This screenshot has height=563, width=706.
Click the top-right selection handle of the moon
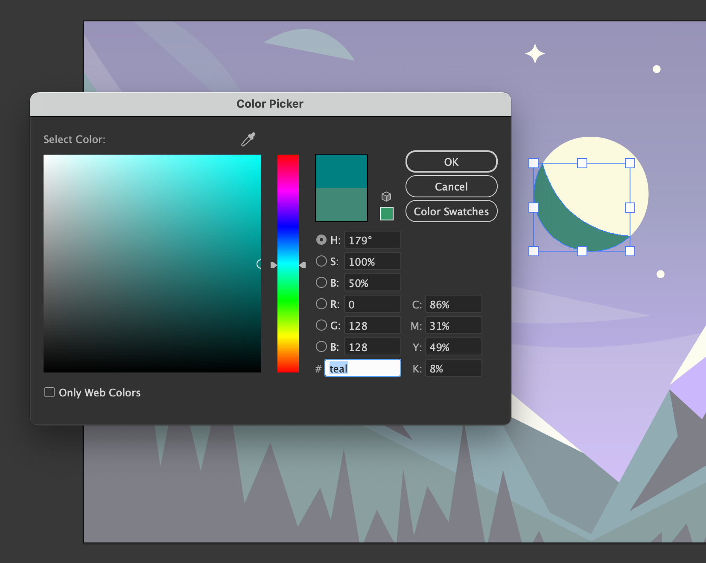click(x=630, y=163)
